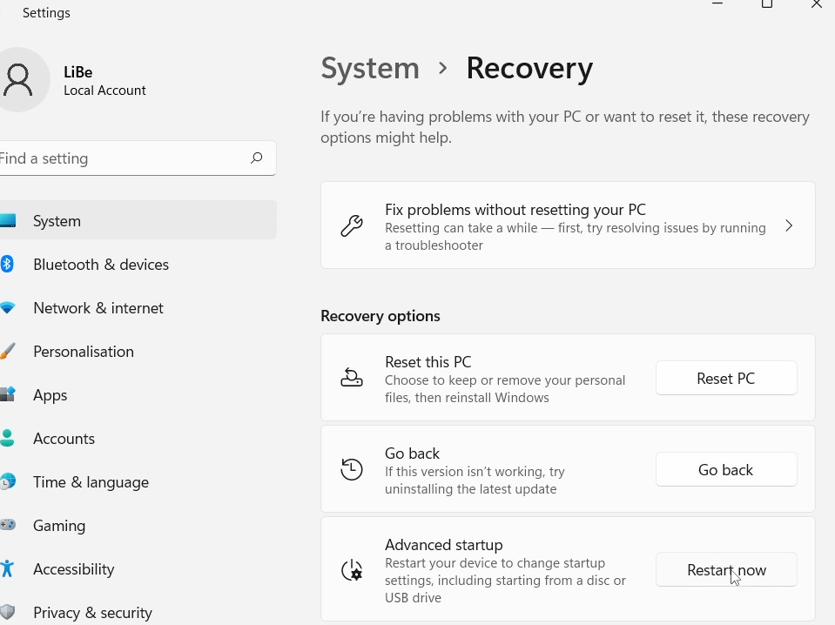Open Accessibility settings
The height and width of the screenshot is (625, 835).
coord(73,569)
